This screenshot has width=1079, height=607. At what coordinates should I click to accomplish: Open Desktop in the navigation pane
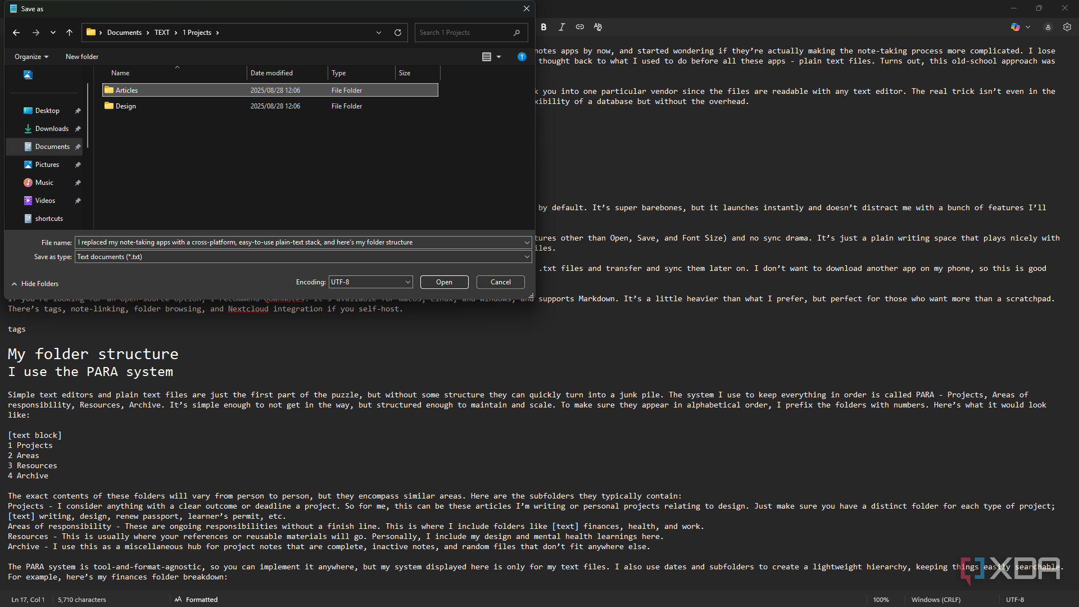[x=47, y=111]
